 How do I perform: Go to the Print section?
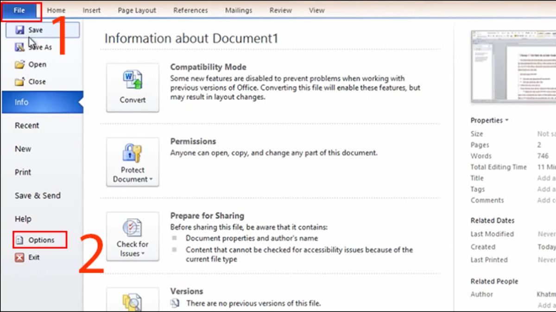[x=23, y=172]
